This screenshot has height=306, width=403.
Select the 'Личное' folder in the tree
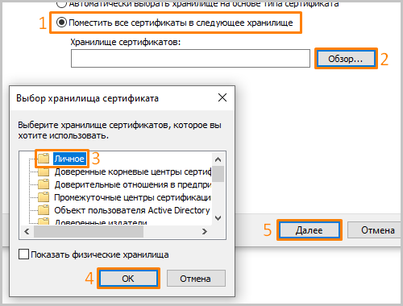pos(69,159)
